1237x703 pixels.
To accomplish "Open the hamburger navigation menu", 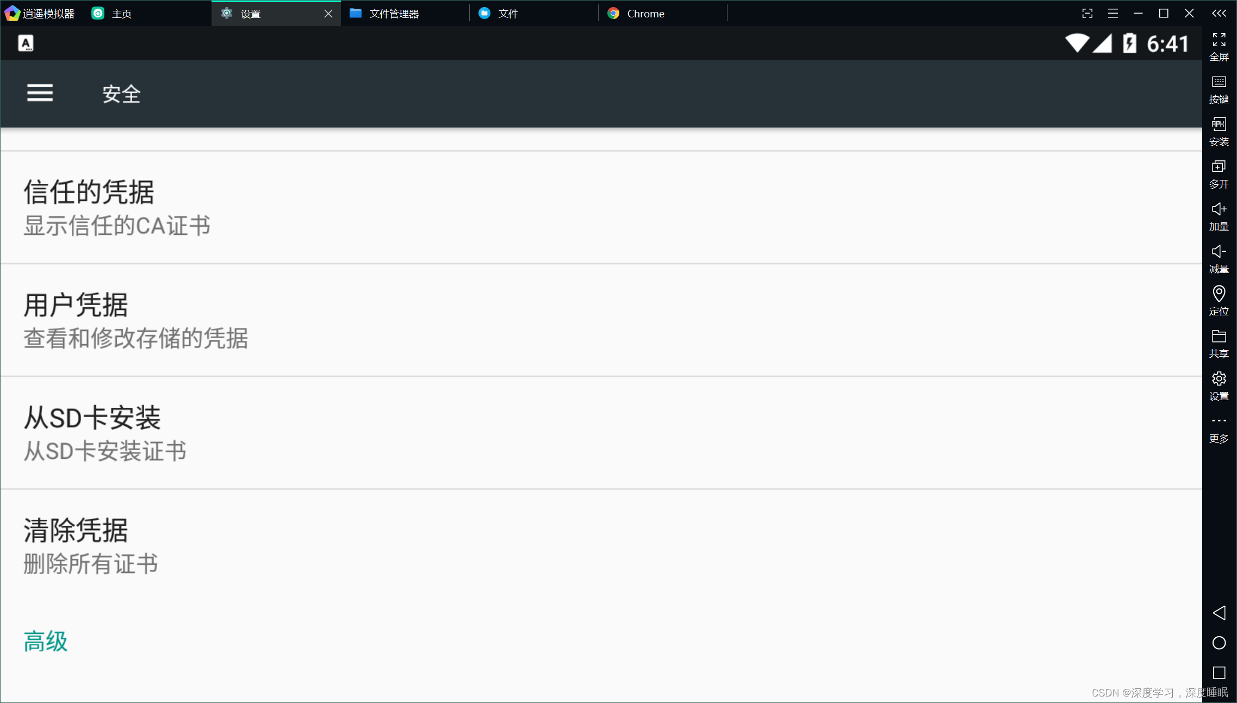I will pos(40,93).
